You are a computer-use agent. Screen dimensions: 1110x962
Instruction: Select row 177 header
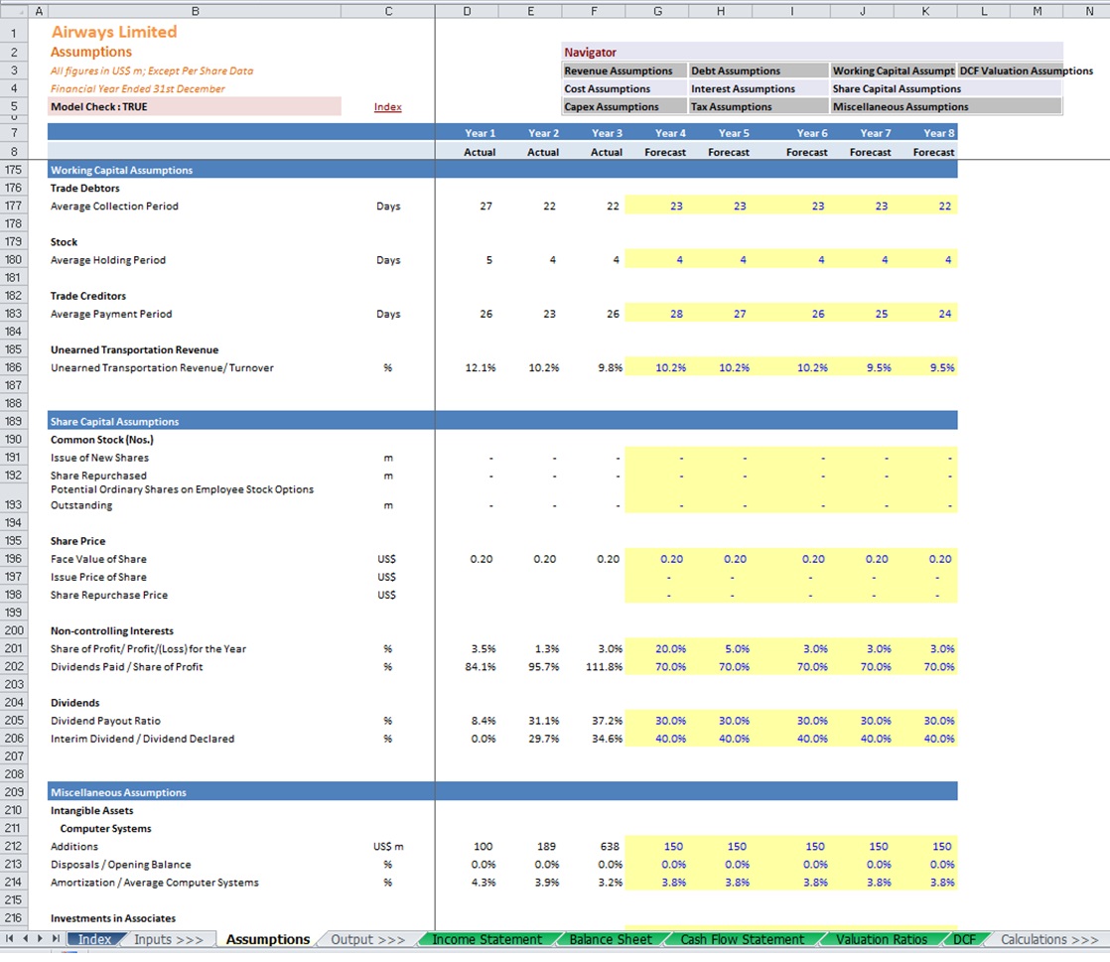click(14, 207)
